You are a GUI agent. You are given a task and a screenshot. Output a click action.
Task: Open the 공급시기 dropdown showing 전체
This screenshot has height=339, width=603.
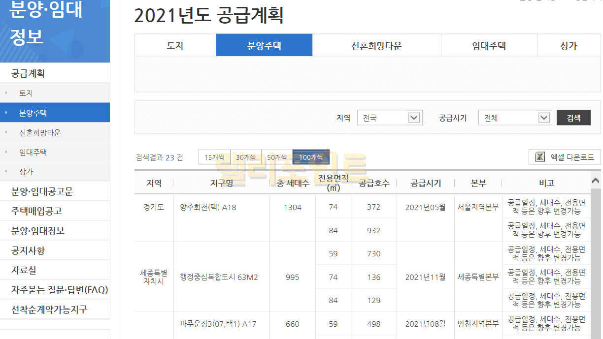pos(514,118)
